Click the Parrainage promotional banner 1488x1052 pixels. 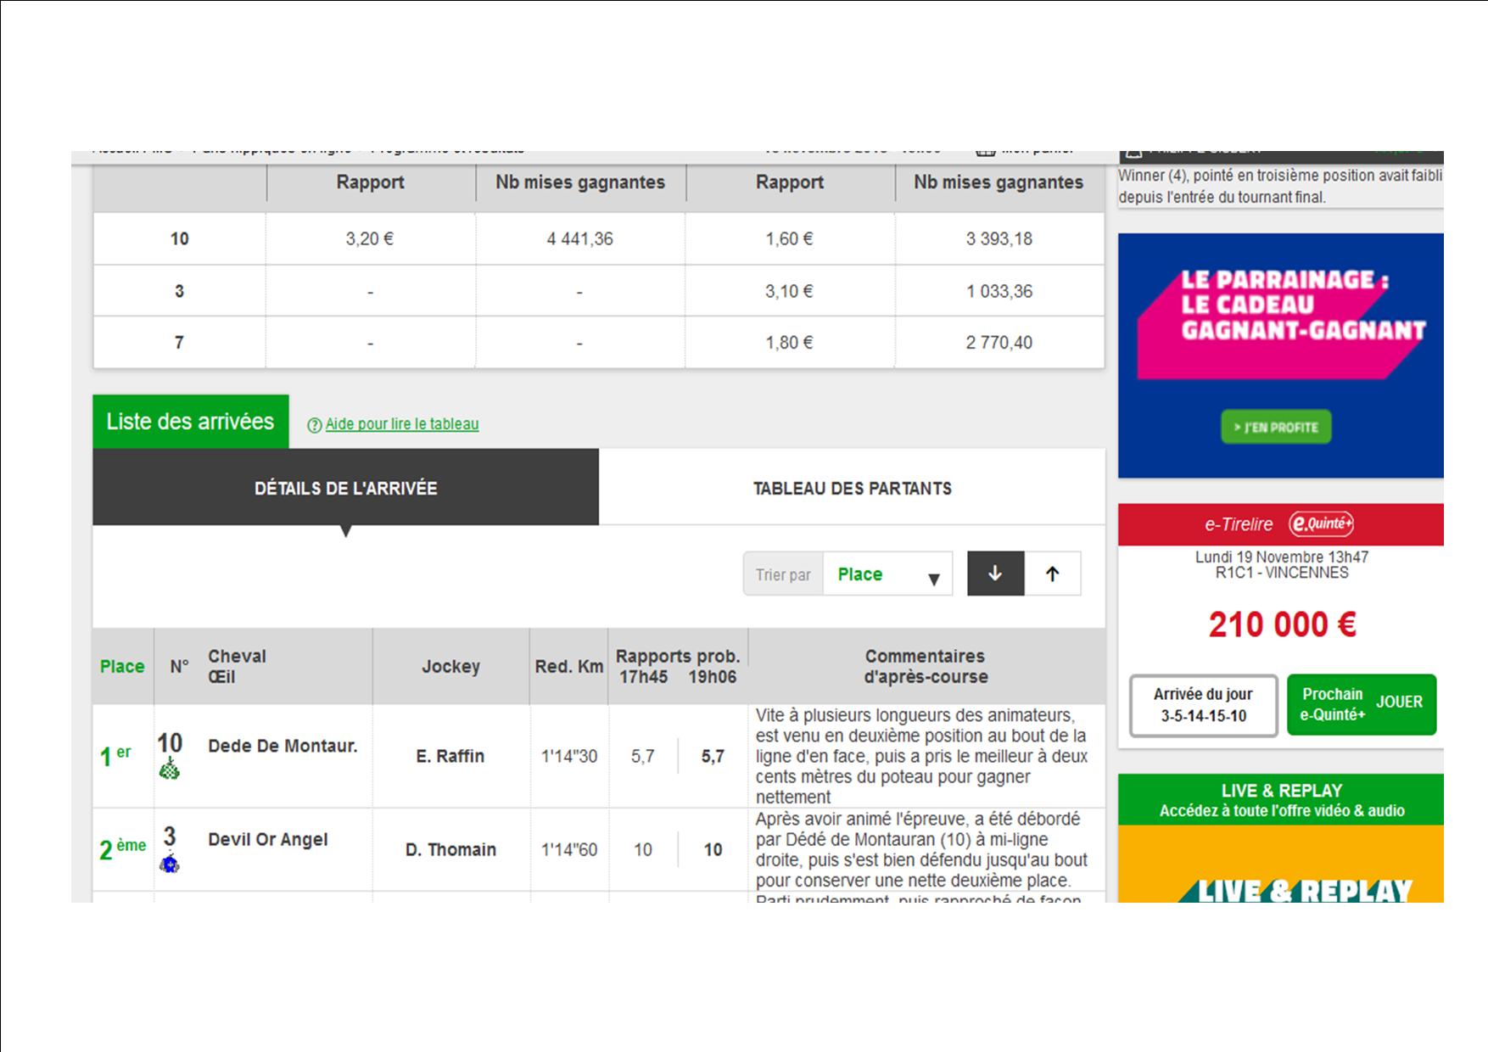coord(1280,355)
